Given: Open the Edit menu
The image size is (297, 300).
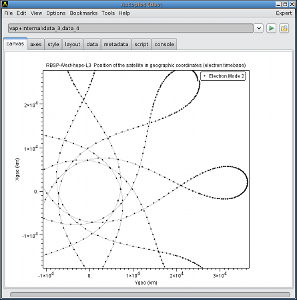Looking at the screenshot, I should [x=21, y=13].
